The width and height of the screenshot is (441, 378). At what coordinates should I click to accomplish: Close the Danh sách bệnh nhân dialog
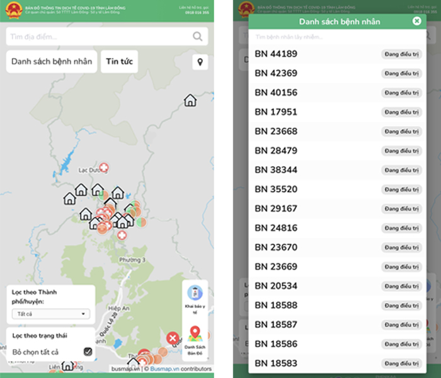coord(416,21)
